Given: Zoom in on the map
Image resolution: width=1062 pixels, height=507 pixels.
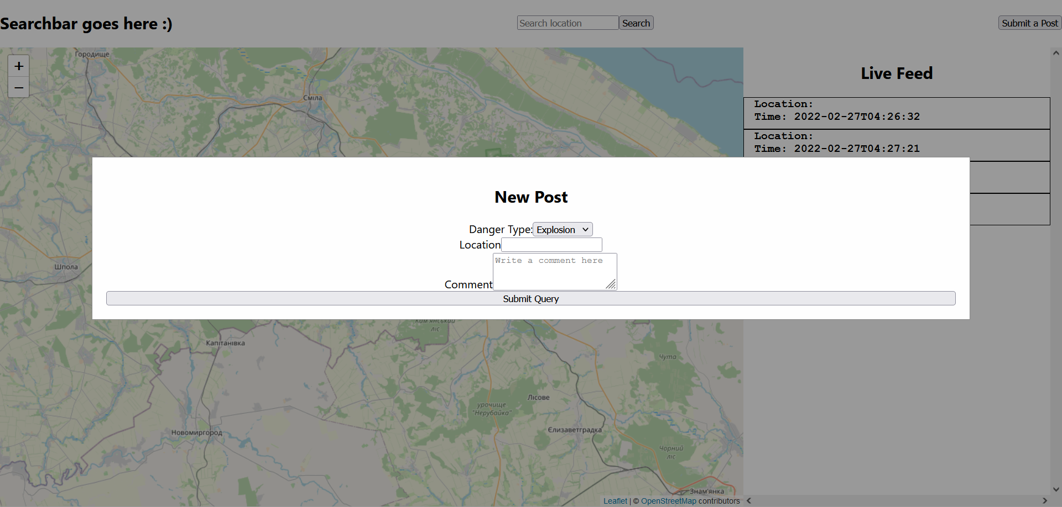Looking at the screenshot, I should pos(18,65).
